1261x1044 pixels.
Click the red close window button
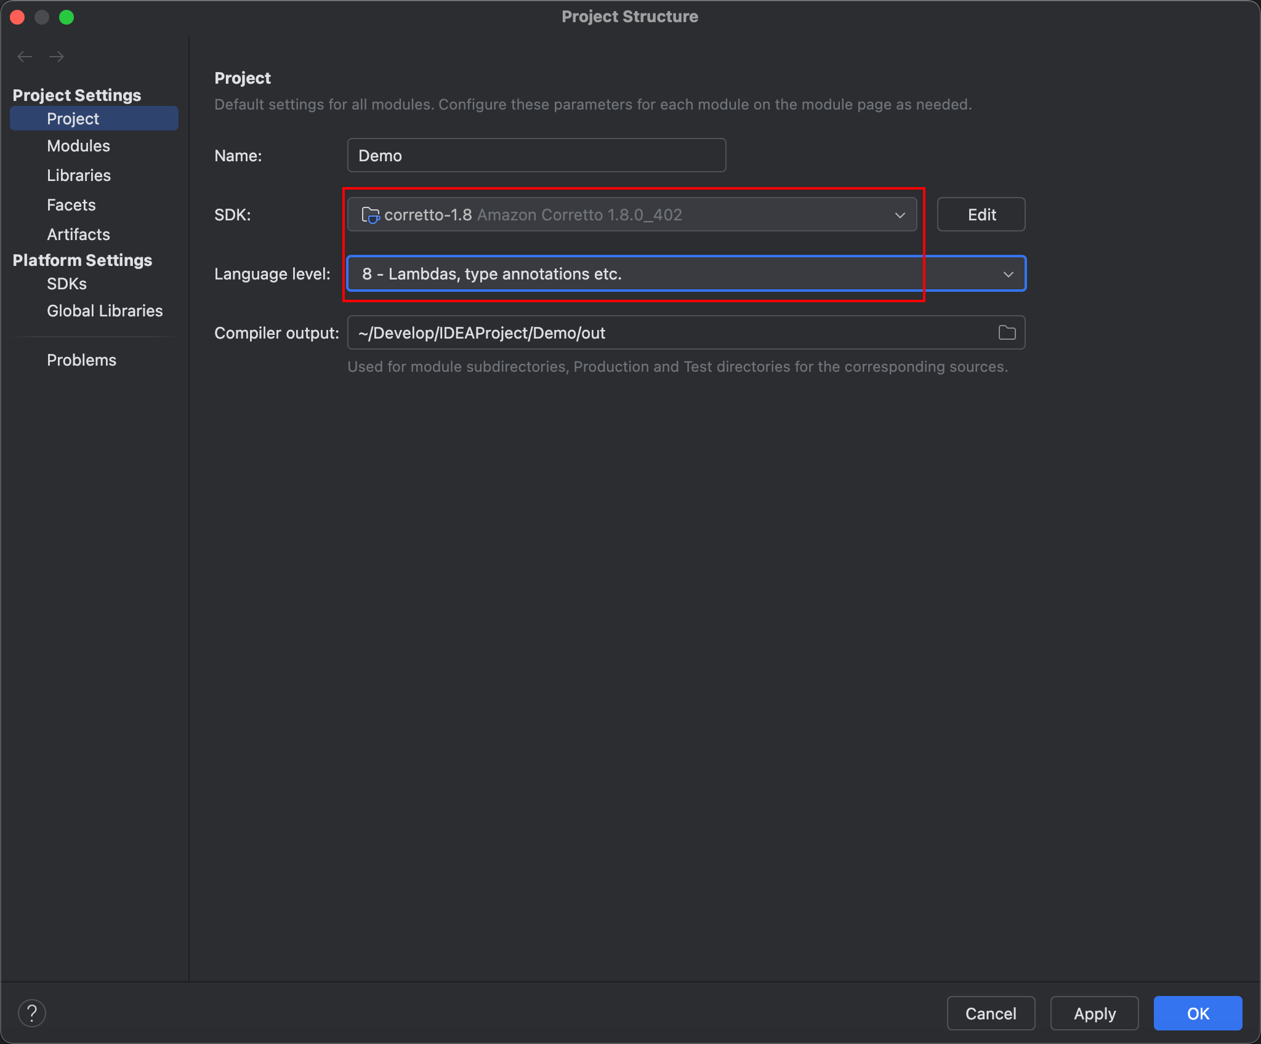point(17,17)
